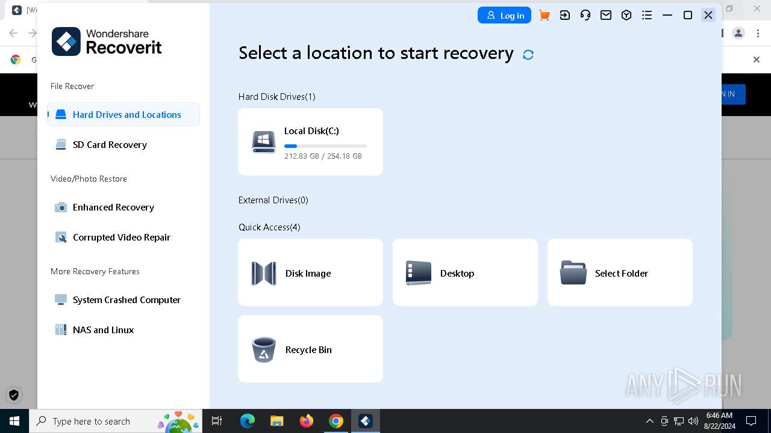This screenshot has height=433, width=771.
Task: Click the sign-in arrow icon in title bar
Action: point(565,16)
